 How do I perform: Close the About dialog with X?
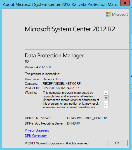[125, 3]
